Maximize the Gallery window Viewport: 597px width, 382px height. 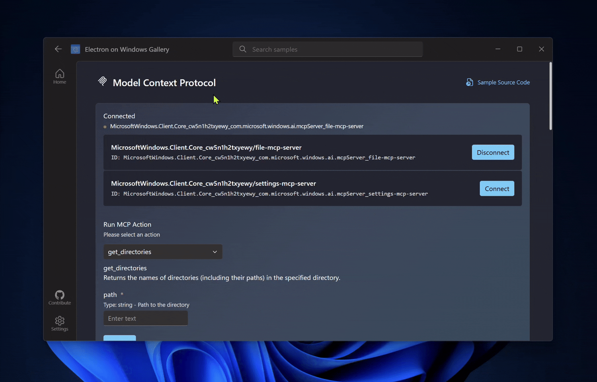click(519, 49)
